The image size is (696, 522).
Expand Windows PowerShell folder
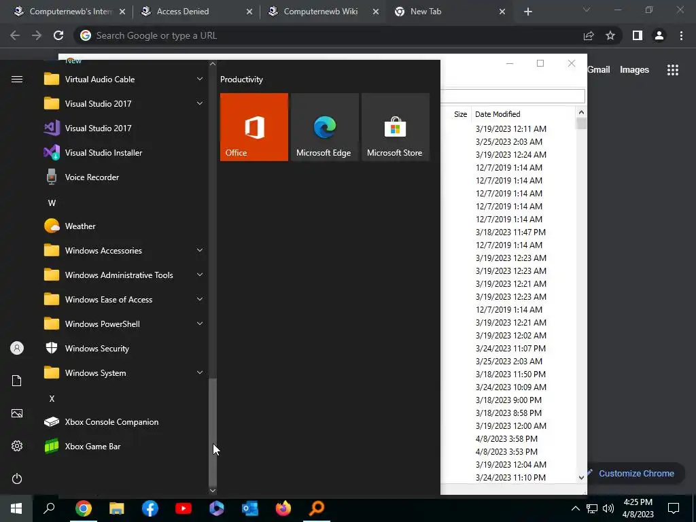(124, 324)
